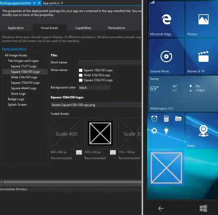Open the Declarations tab

point(117,28)
